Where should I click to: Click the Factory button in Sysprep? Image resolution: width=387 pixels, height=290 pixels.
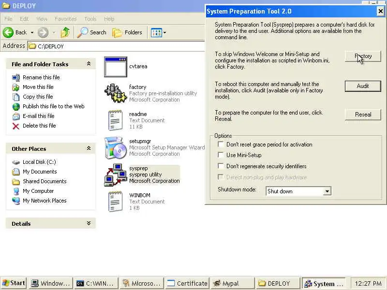(x=363, y=56)
